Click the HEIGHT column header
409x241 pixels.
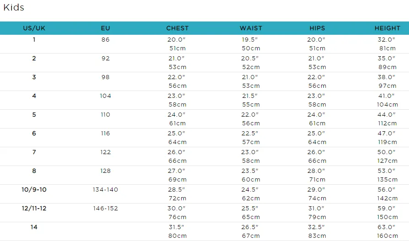coord(387,28)
